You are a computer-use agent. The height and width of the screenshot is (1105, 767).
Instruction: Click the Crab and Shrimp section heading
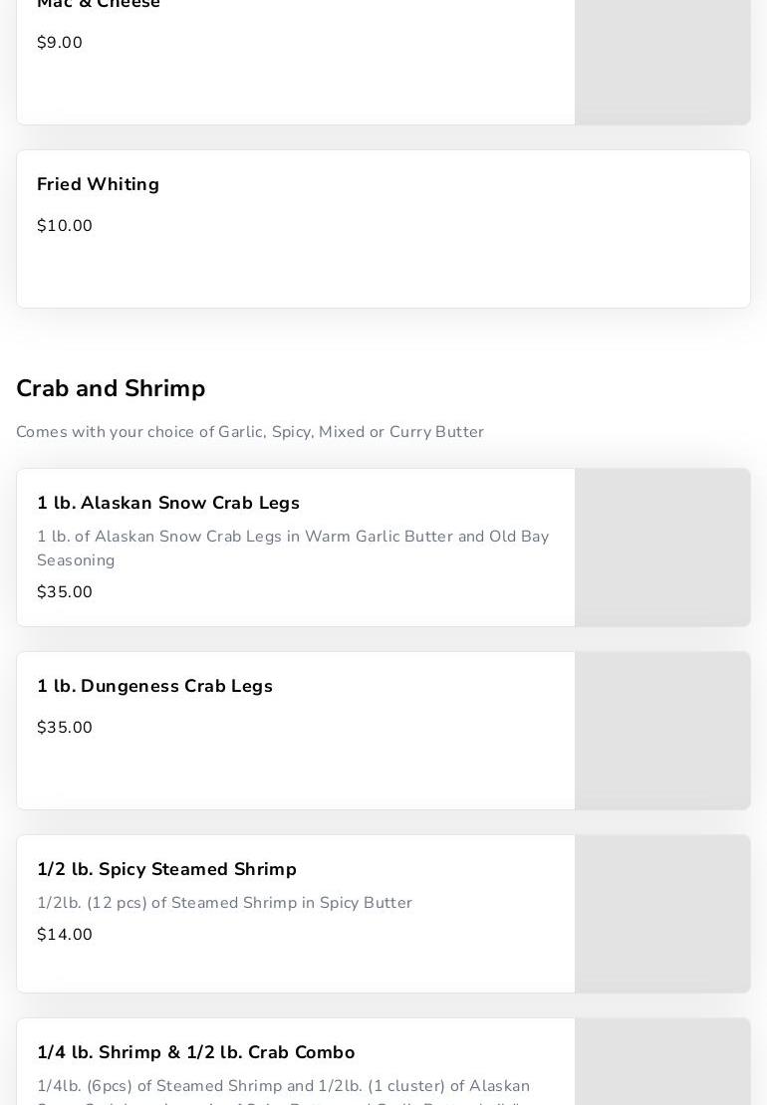[x=111, y=388]
